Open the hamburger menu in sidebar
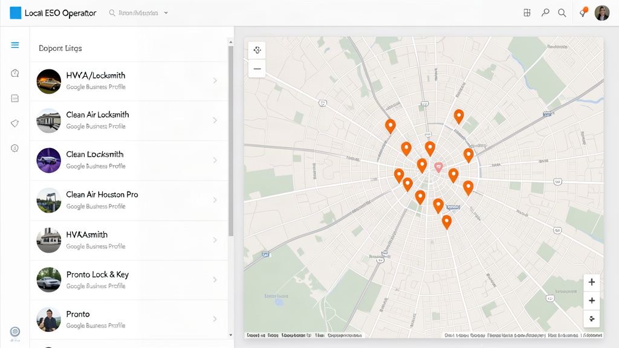The height and width of the screenshot is (348, 619). pos(15,45)
